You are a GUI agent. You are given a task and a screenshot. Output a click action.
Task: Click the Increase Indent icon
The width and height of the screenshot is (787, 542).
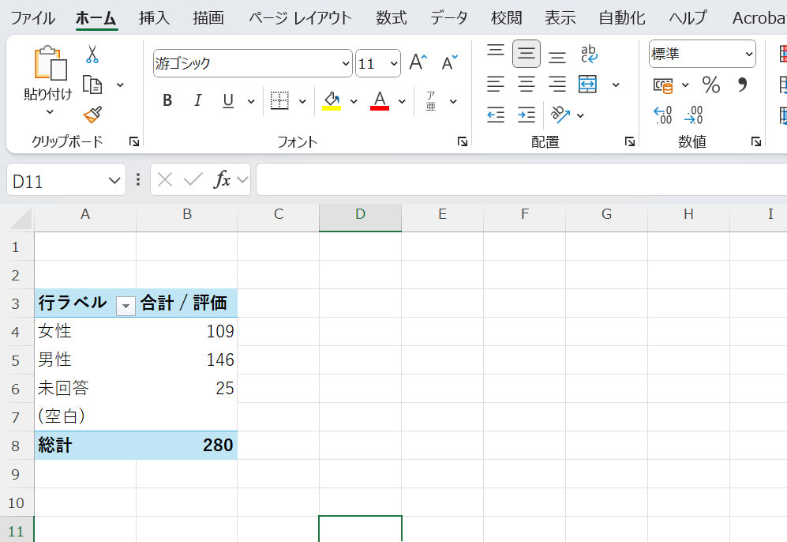[x=527, y=115]
